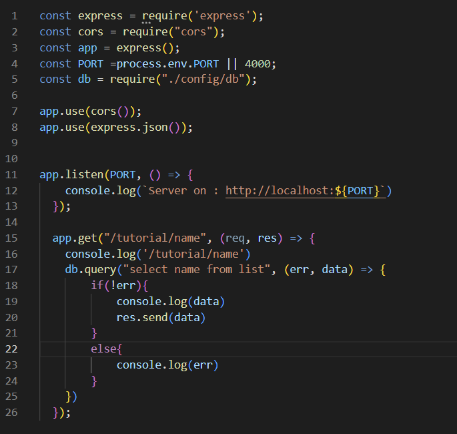Click the 4000 port number value
The width and height of the screenshot is (457, 434).
pos(258,64)
